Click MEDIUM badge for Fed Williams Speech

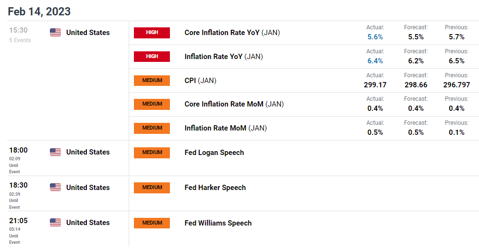click(x=152, y=223)
